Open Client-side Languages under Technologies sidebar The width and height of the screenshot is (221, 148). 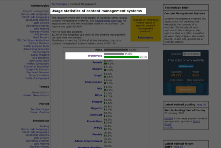(x=35, y=17)
